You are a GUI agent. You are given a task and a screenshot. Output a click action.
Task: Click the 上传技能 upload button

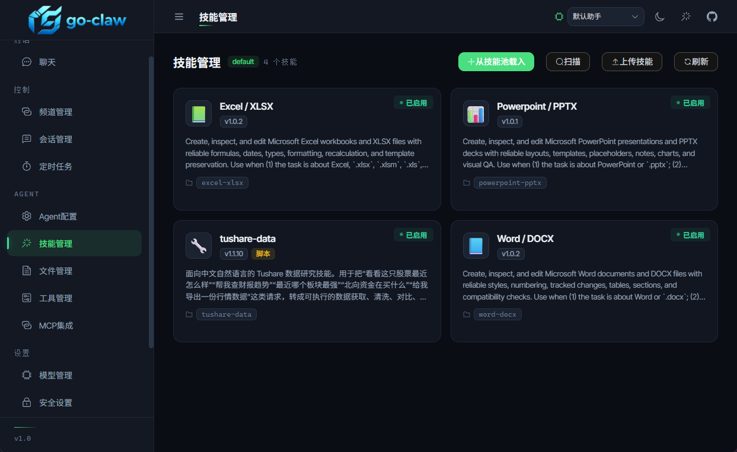pyautogui.click(x=632, y=62)
